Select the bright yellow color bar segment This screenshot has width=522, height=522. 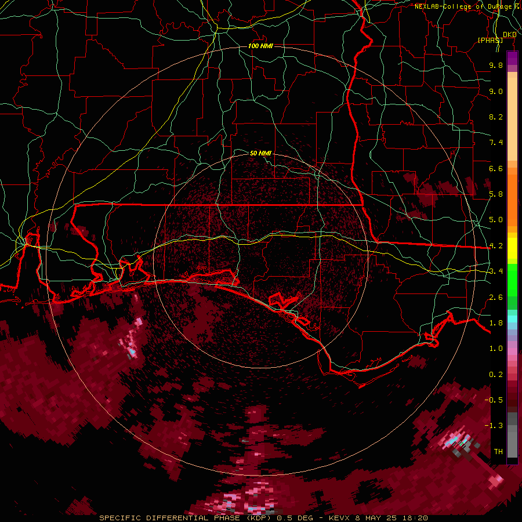click(512, 248)
